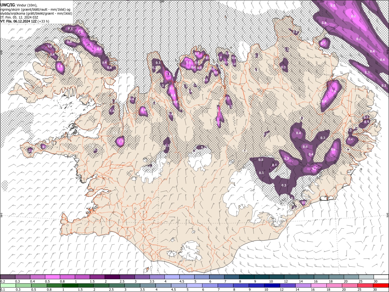Select the white 30 swatch ending the purple row

(x=381, y=277)
